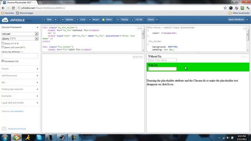Click the dark round extension icon

231,8
